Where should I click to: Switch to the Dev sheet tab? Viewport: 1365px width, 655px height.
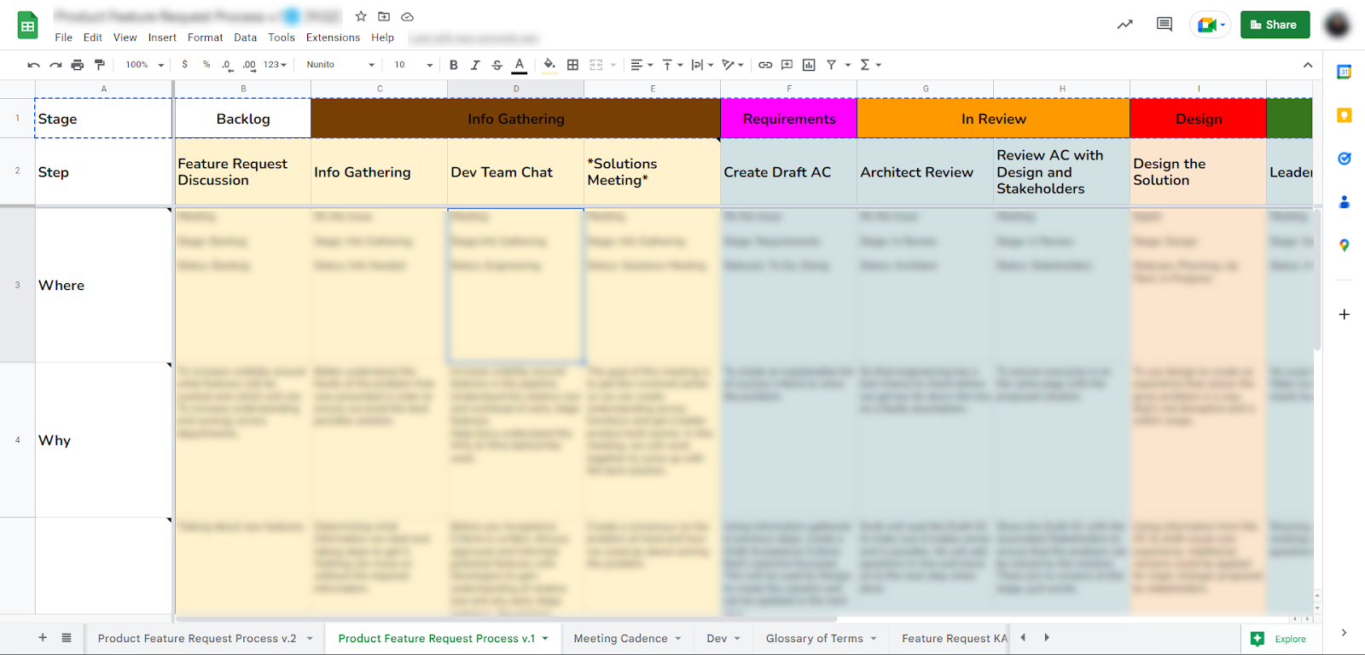(723, 638)
